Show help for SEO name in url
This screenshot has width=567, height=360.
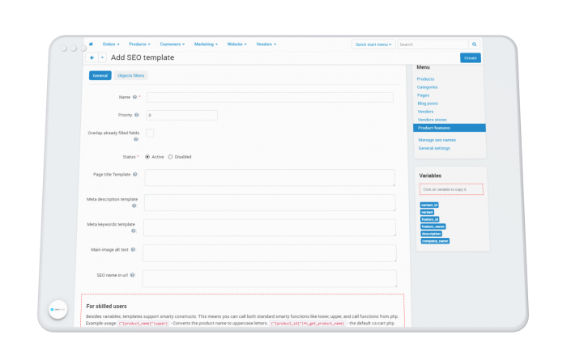coord(132,275)
